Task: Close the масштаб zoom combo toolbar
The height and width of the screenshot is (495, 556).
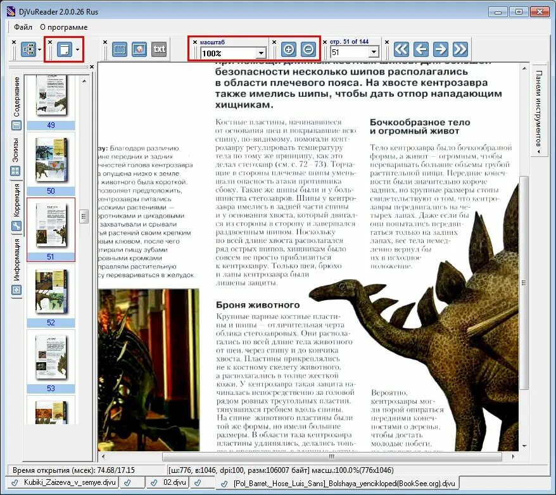Action: (194, 42)
